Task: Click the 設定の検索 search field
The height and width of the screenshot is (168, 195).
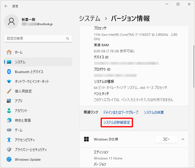Action: pyautogui.click(x=38, y=38)
